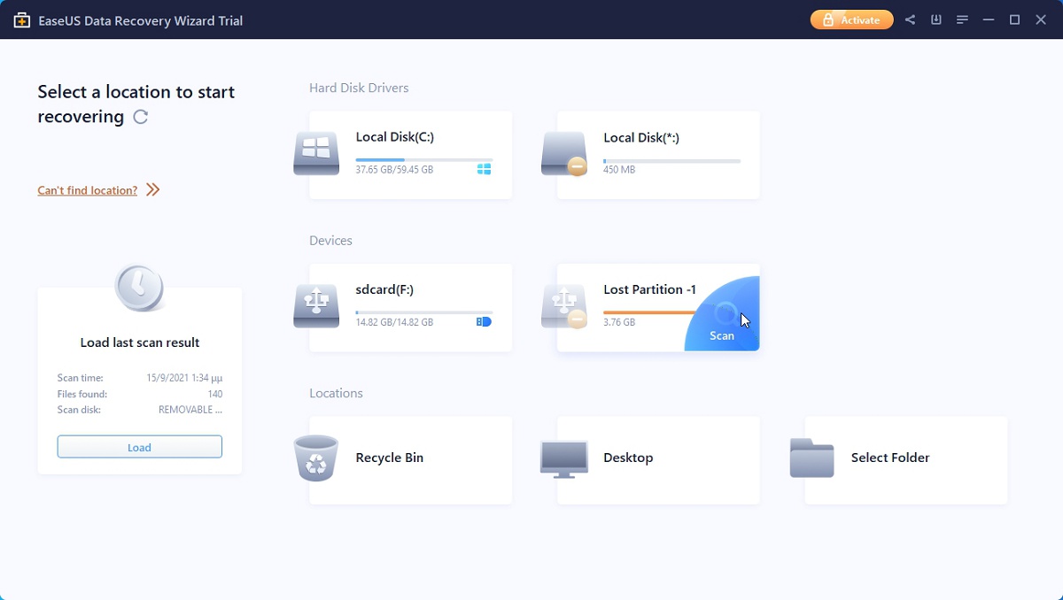Refresh the location list icon
Screen dimensions: 1063x600
pyautogui.click(x=140, y=117)
